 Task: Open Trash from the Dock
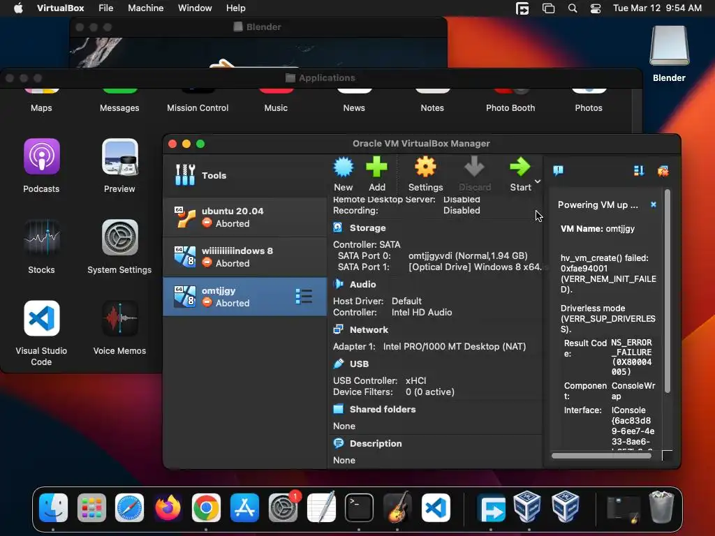[661, 507]
